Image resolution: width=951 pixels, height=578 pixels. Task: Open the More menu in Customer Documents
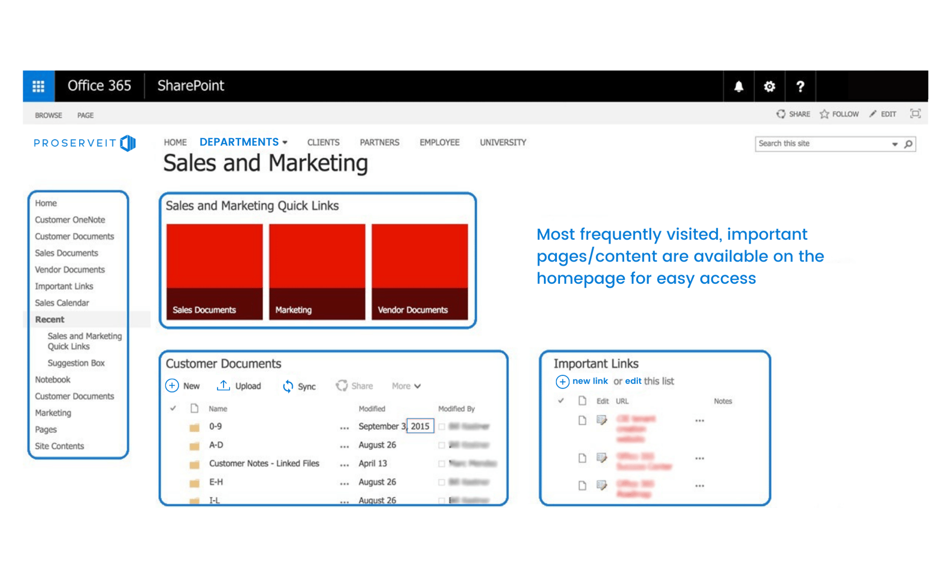pos(405,386)
